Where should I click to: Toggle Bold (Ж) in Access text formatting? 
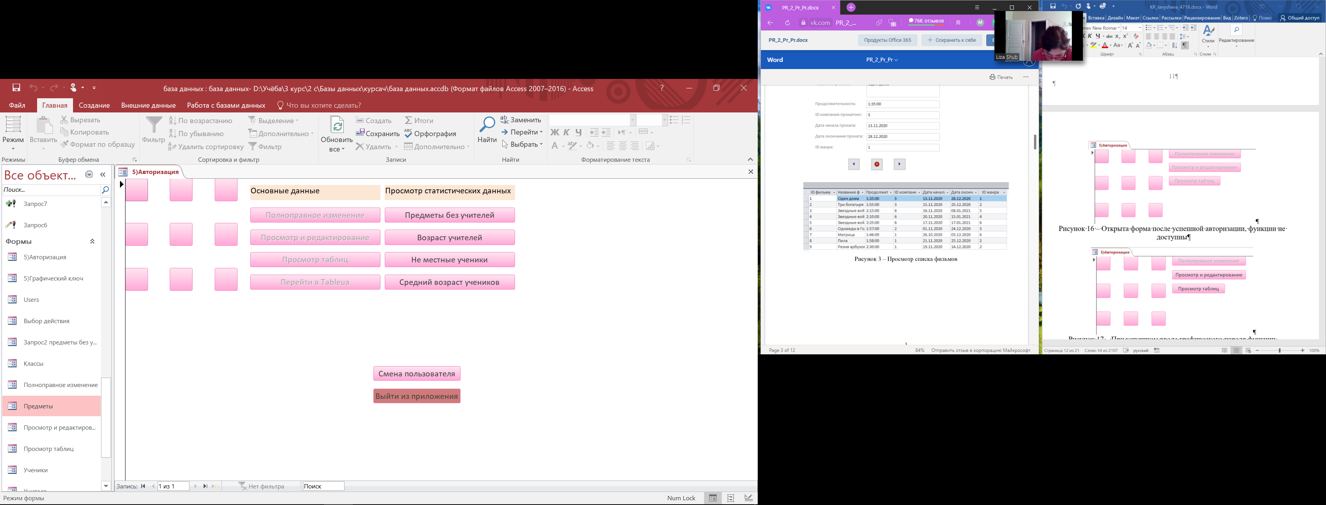(x=554, y=132)
